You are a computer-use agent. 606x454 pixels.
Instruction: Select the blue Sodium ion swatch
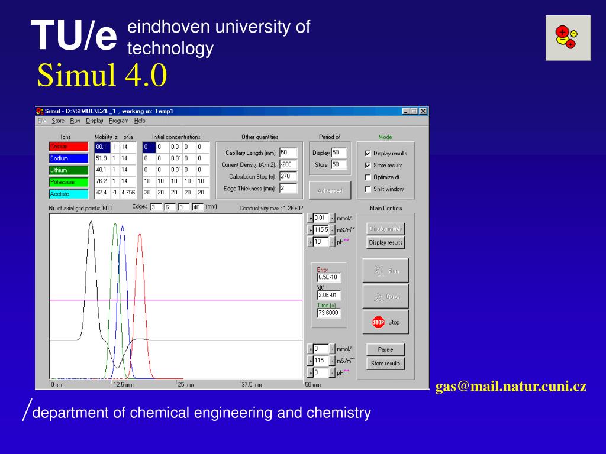(x=69, y=158)
